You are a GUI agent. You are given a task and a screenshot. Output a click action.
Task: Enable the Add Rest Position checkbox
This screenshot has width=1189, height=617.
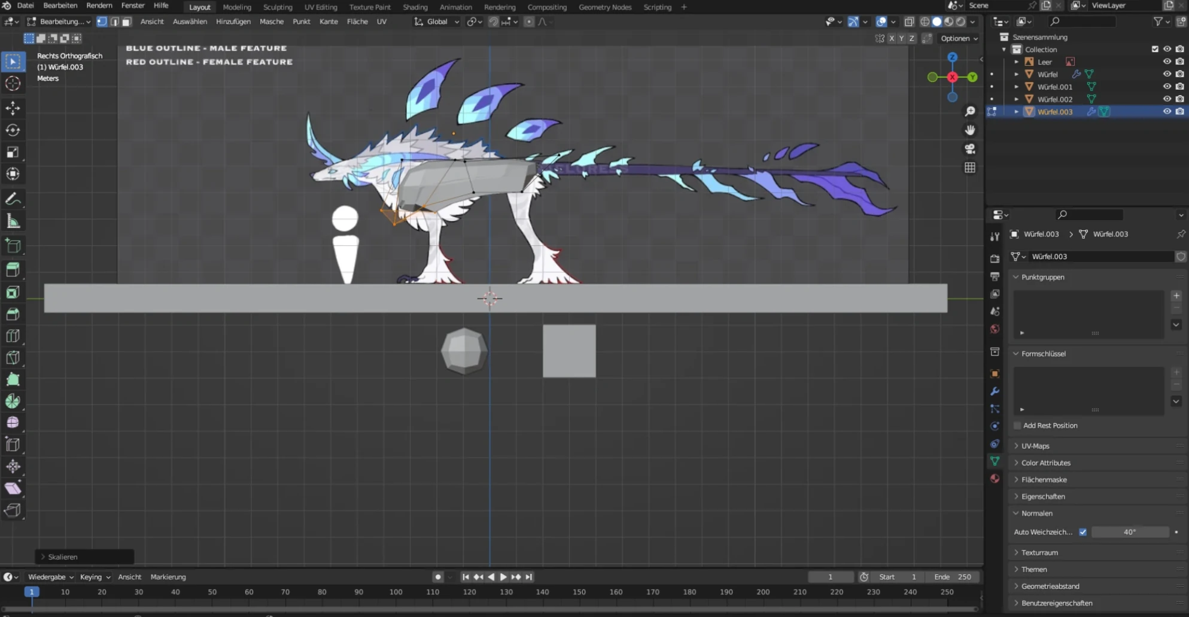(1017, 425)
